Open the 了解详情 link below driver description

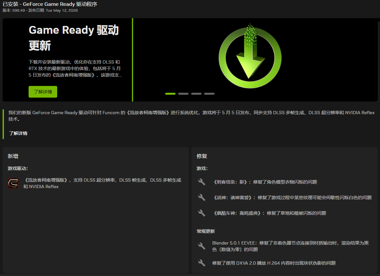point(18,133)
